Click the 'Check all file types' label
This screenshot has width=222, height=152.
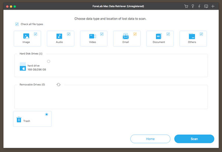point(32,24)
